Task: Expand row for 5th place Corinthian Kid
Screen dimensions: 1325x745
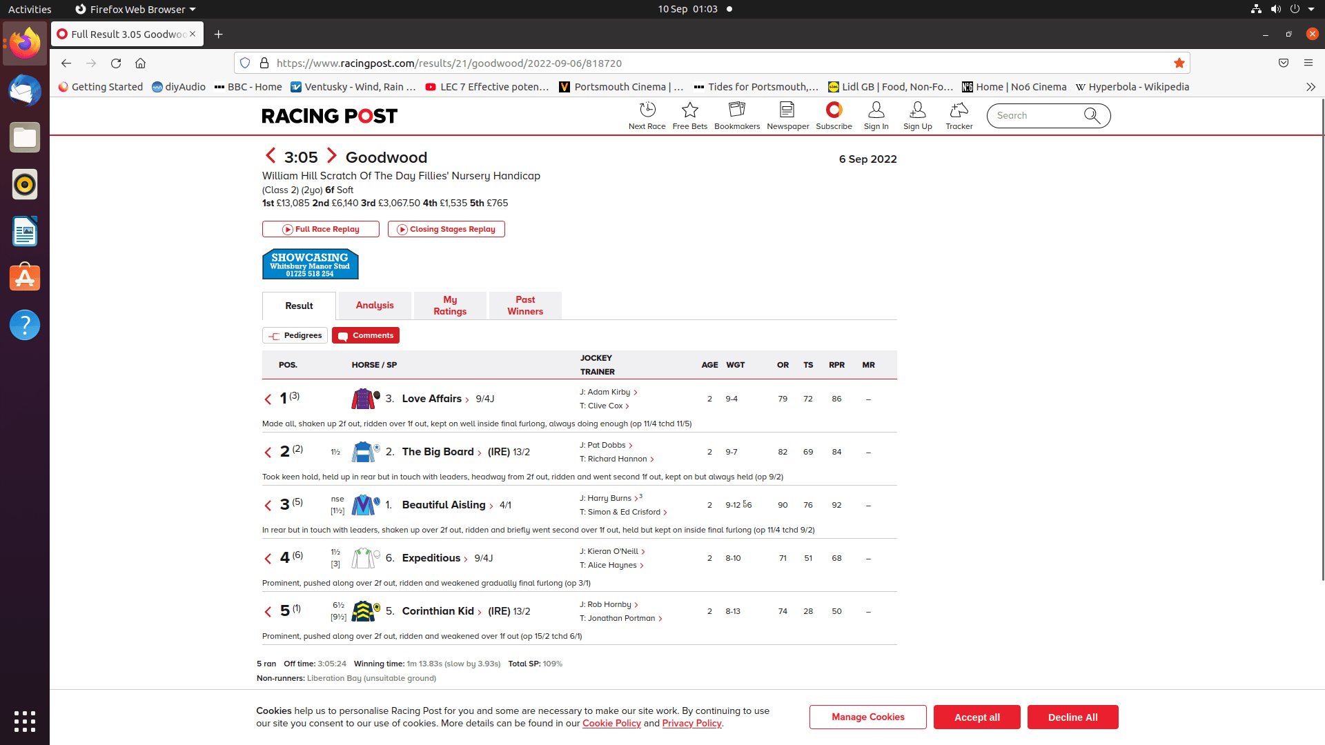Action: [x=268, y=612]
